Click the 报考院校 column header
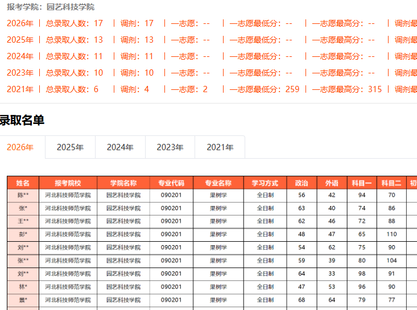Image resolution: width=417 pixels, height=310 pixels. tap(68, 183)
